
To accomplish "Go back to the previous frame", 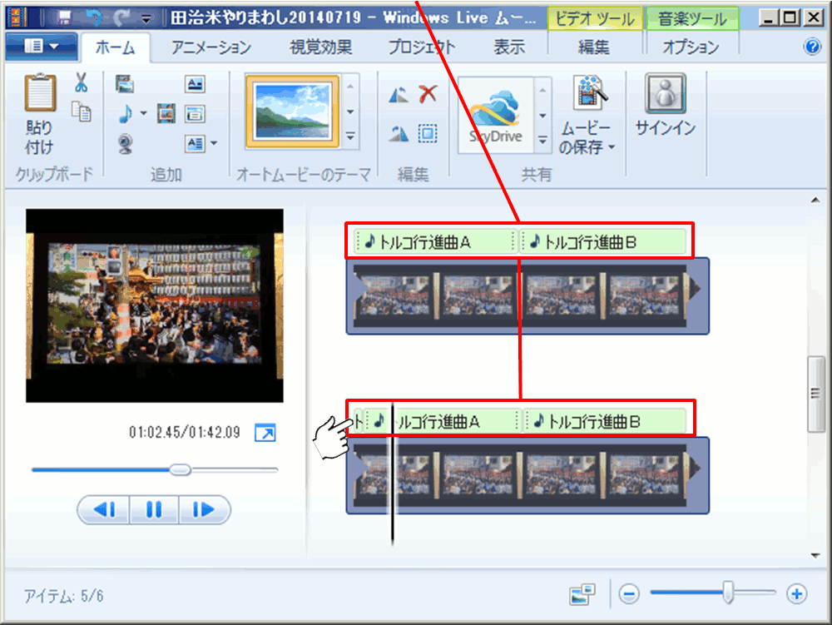I will point(104,509).
